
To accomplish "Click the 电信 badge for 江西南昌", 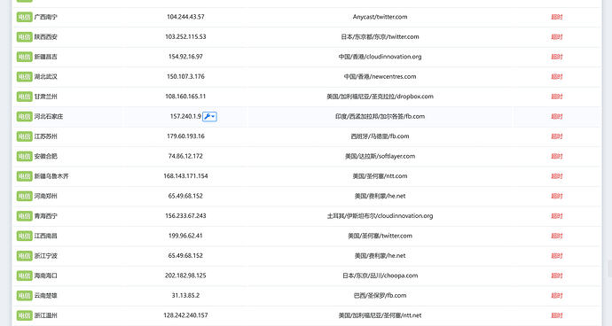I will [x=24, y=236].
